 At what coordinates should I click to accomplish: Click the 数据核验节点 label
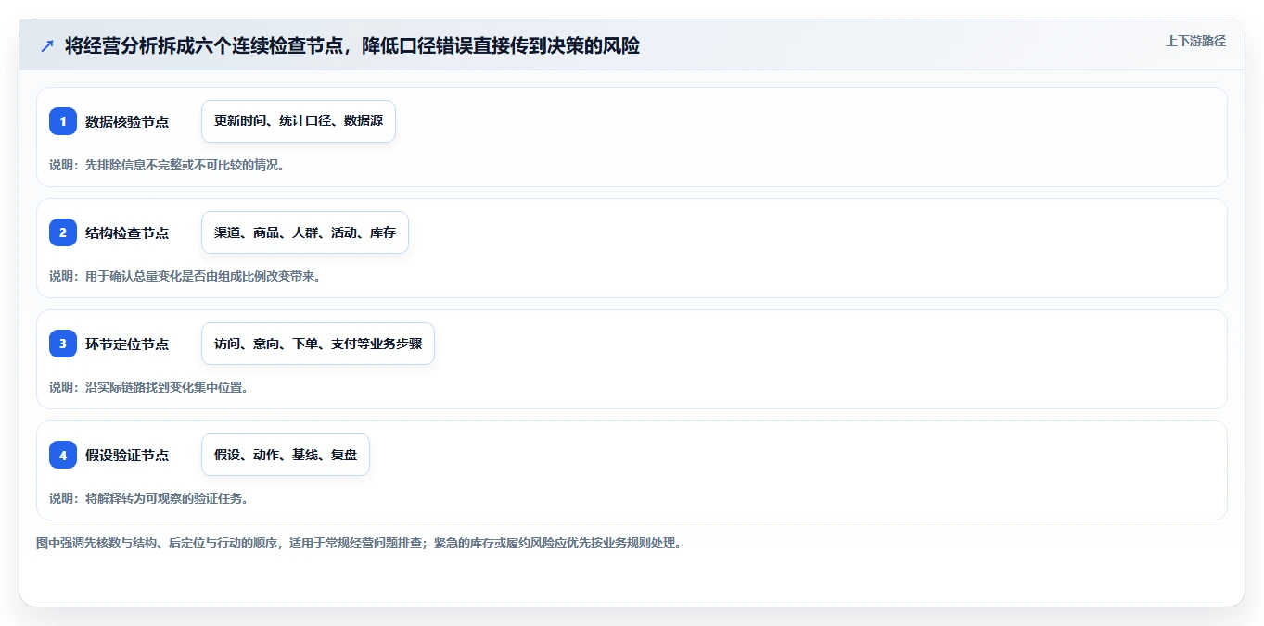pyautogui.click(x=127, y=121)
